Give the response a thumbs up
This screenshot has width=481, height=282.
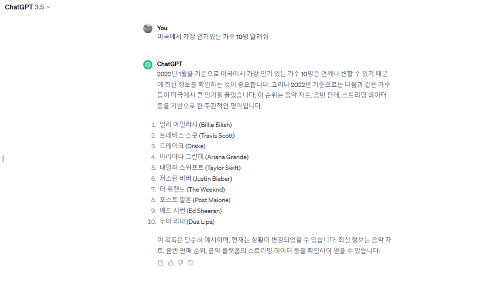pyautogui.click(x=171, y=263)
